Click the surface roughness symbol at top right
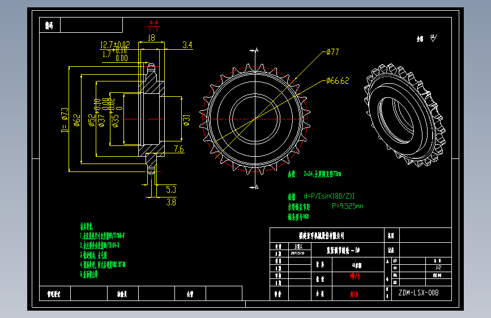 click(433, 38)
